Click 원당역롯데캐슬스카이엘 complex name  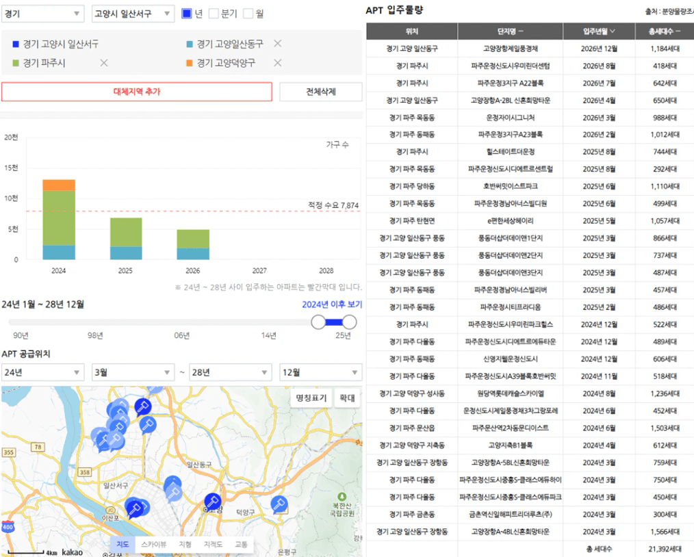pos(511,393)
